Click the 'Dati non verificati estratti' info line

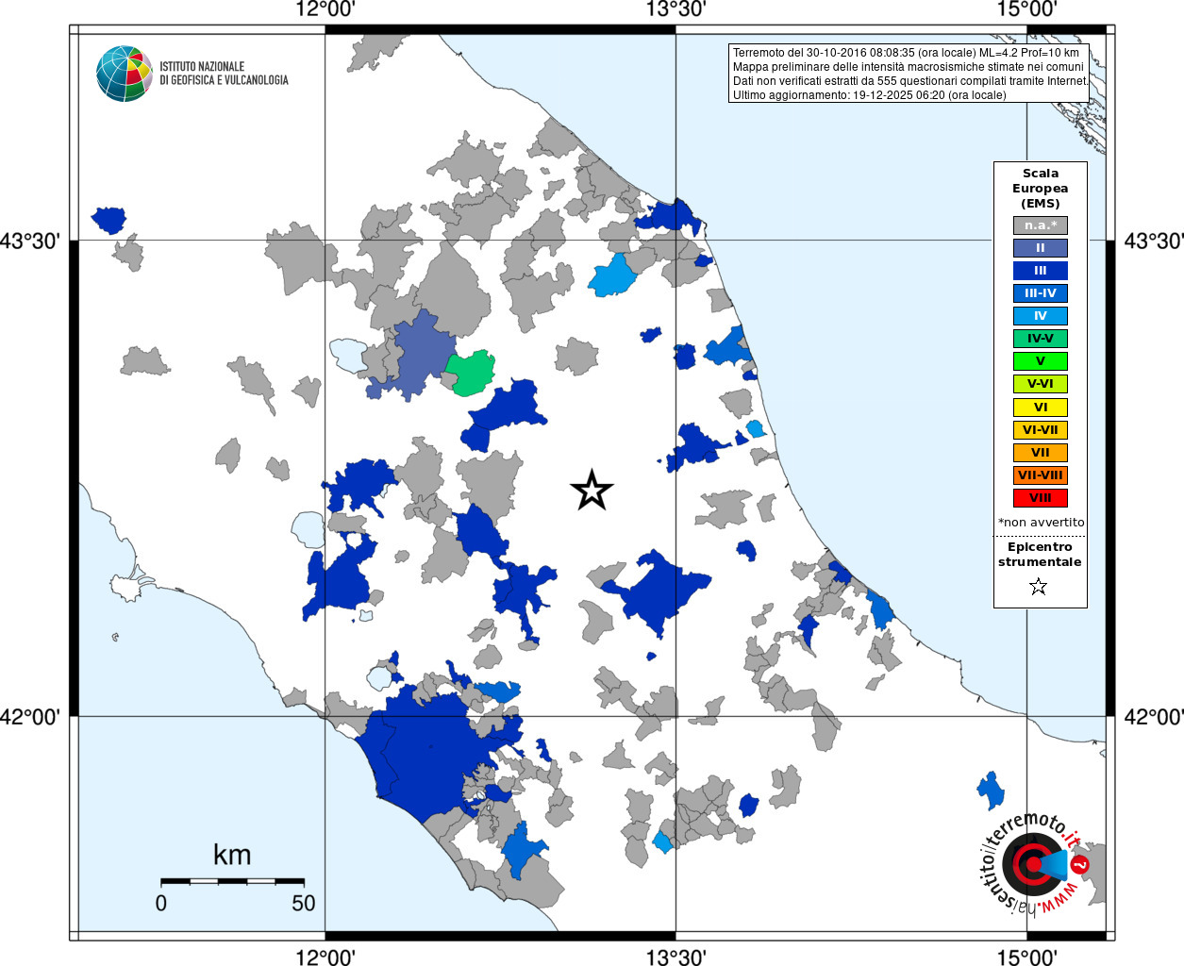910,81
